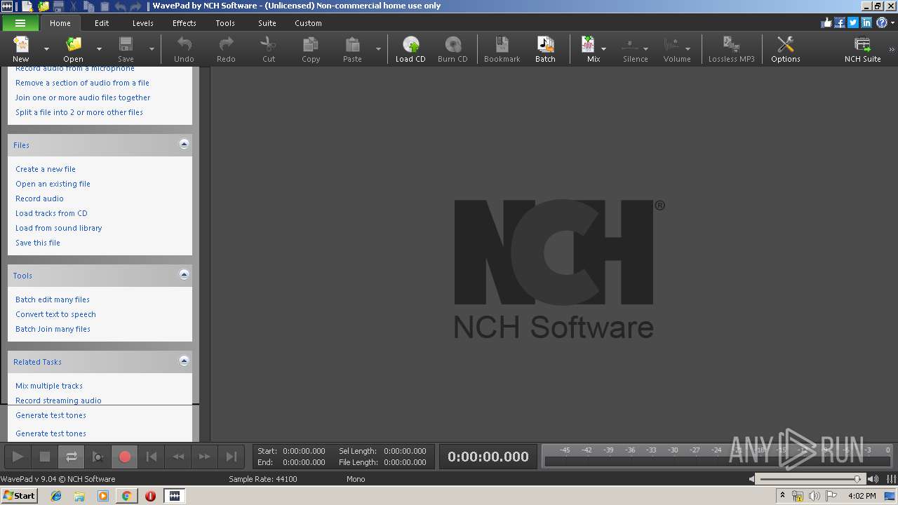The width and height of the screenshot is (898, 505).
Task: Expand the New button dropdown arrow
Action: tap(46, 49)
